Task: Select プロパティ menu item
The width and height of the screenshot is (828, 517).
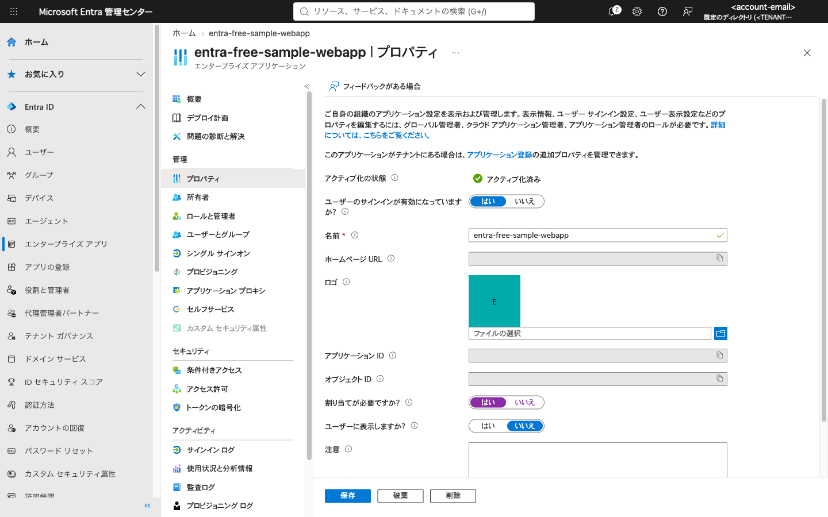Action: [233, 179]
